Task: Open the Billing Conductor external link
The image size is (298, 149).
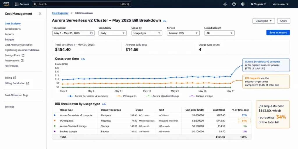Action: [17, 83]
